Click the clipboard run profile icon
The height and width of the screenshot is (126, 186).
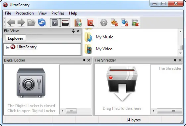(78, 22)
